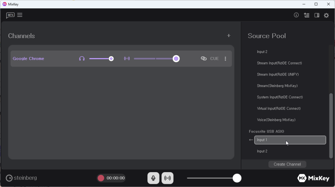The width and height of the screenshot is (335, 187).
Task: Select Stream Input(RØDE Connect) source
Action: tap(280, 63)
